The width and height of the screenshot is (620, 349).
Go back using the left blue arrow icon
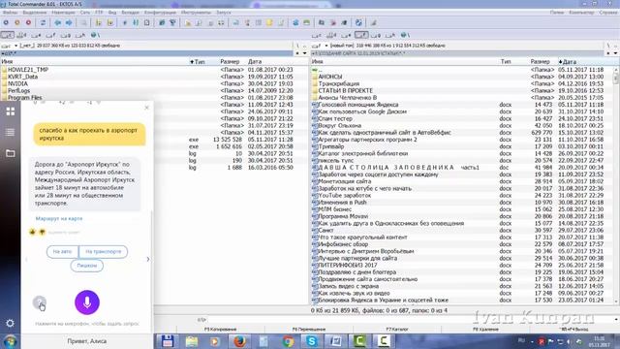pyautogui.click(x=58, y=22)
